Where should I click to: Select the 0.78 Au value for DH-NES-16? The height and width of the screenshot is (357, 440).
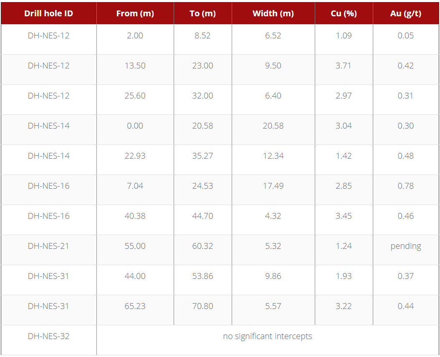406,186
